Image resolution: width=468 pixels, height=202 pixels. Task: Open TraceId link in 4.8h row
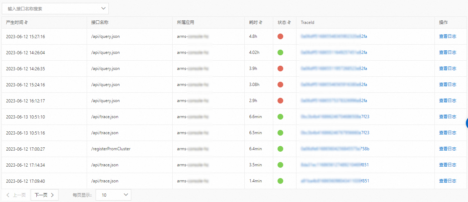click(x=334, y=36)
